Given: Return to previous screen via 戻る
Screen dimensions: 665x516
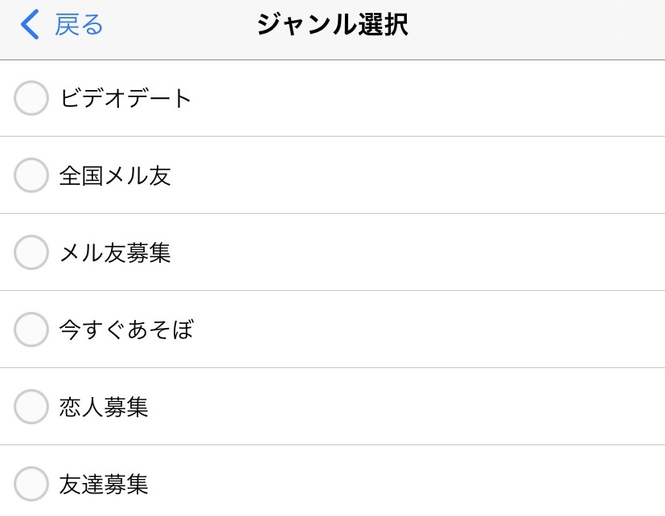Looking at the screenshot, I should pyautogui.click(x=76, y=24).
